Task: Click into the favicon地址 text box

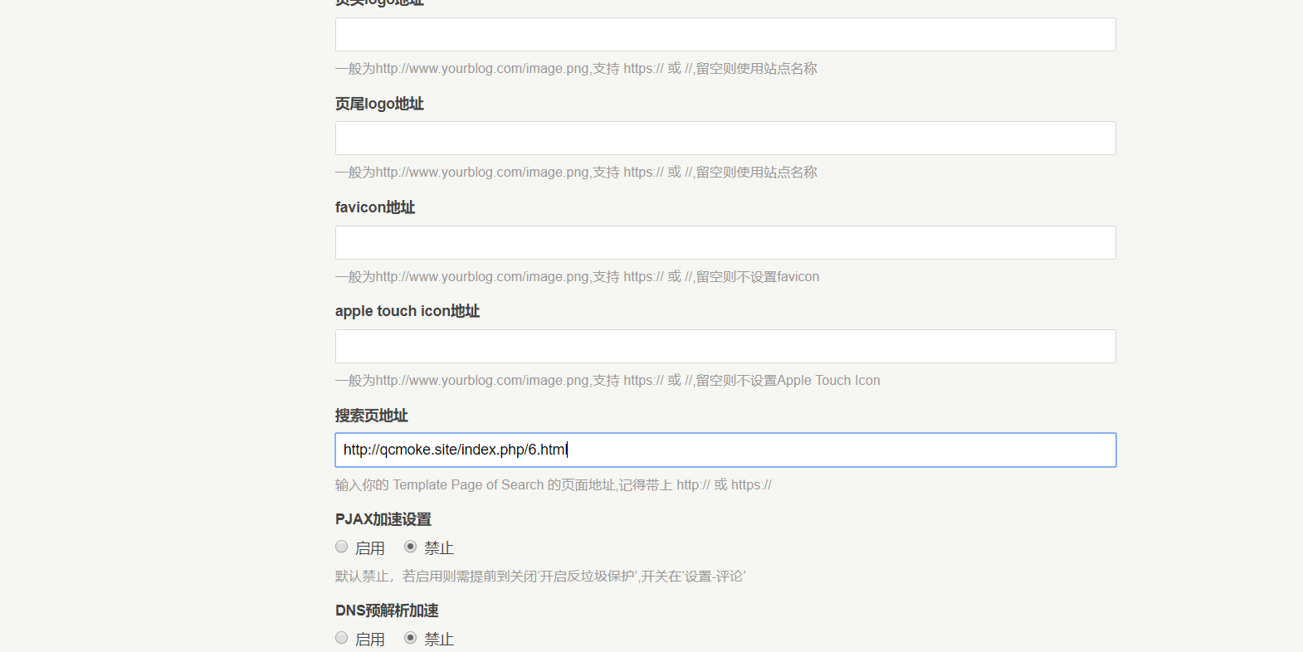Action: tap(725, 243)
